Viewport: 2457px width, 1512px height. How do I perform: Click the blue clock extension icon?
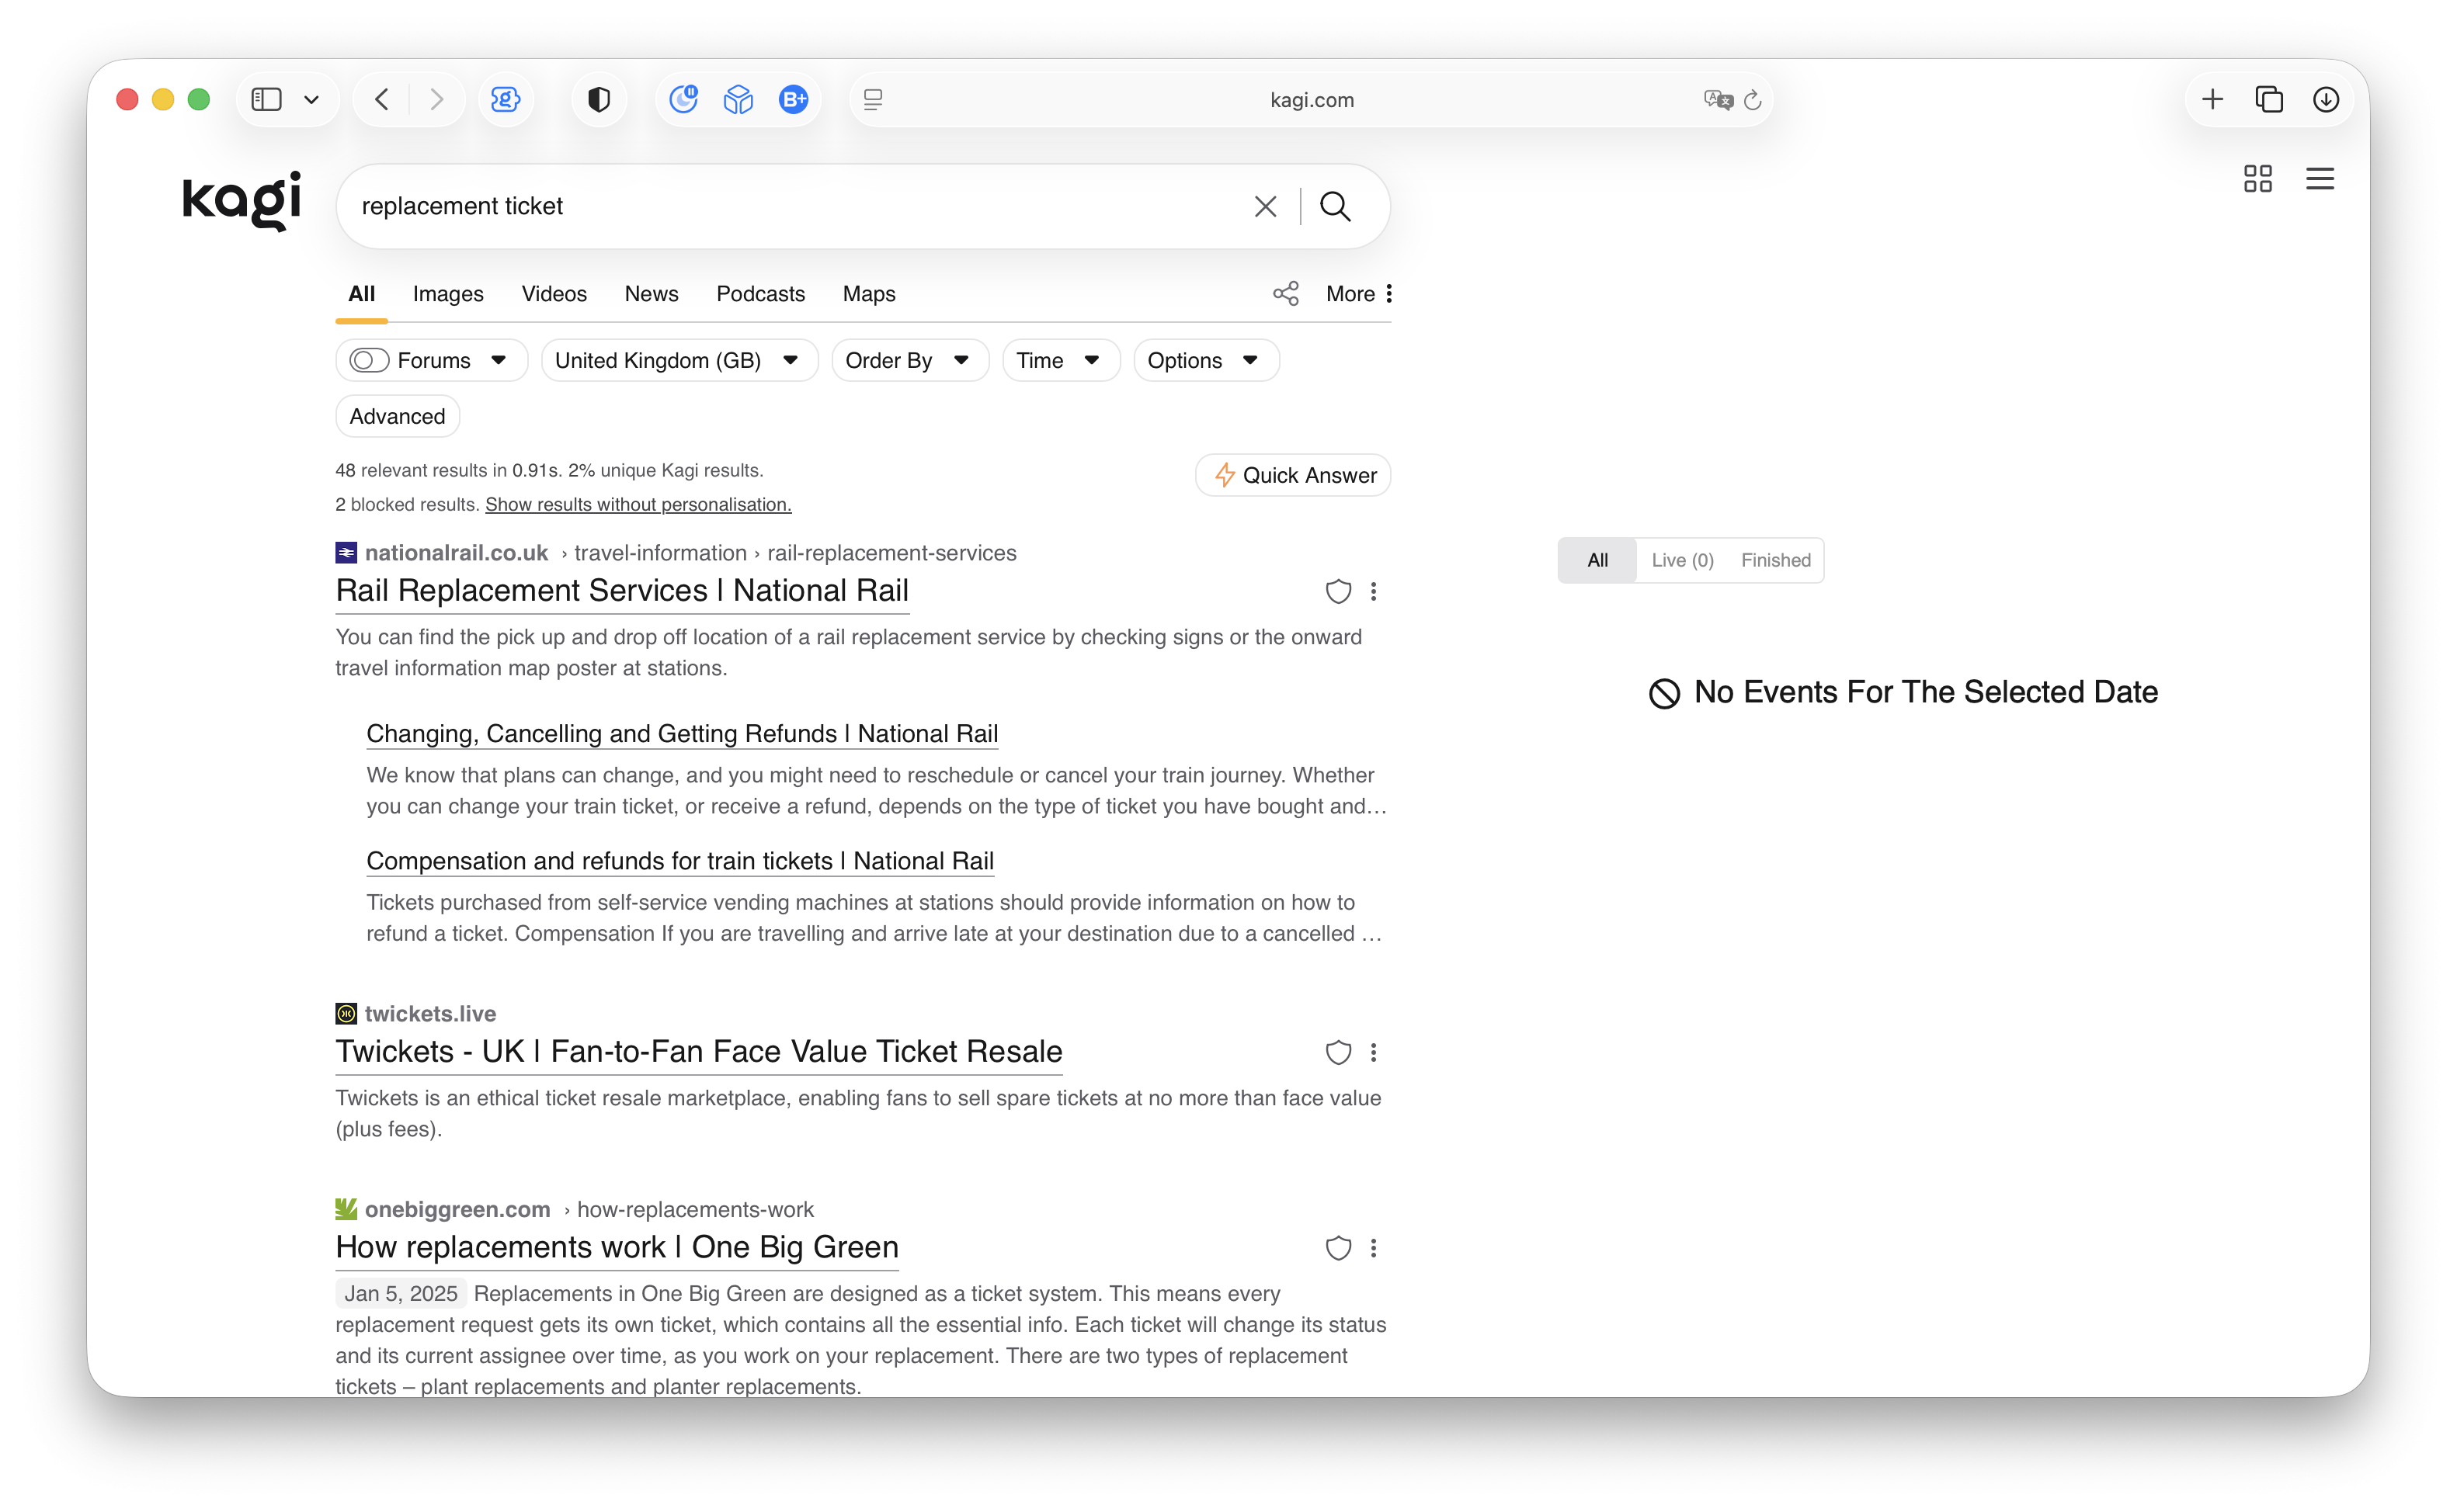click(x=683, y=99)
